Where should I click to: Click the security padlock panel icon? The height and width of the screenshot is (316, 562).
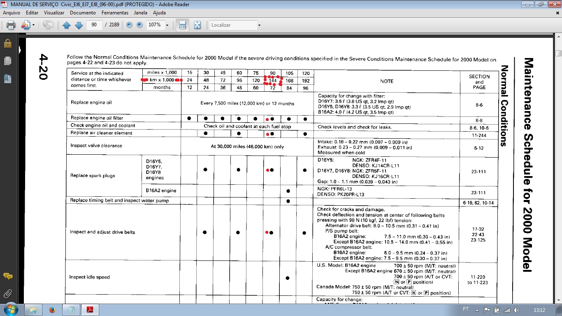click(x=7, y=43)
